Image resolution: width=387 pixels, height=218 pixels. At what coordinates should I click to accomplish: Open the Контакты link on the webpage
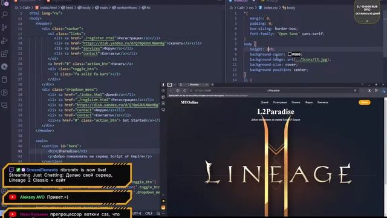[322, 102]
